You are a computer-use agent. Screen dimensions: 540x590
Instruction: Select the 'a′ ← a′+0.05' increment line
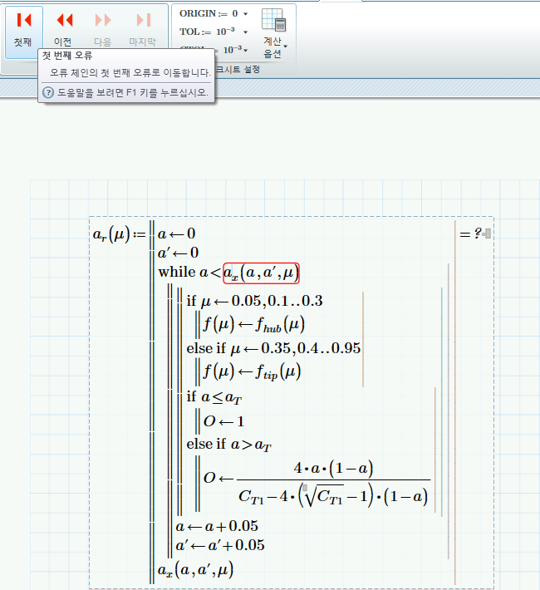[x=220, y=545]
